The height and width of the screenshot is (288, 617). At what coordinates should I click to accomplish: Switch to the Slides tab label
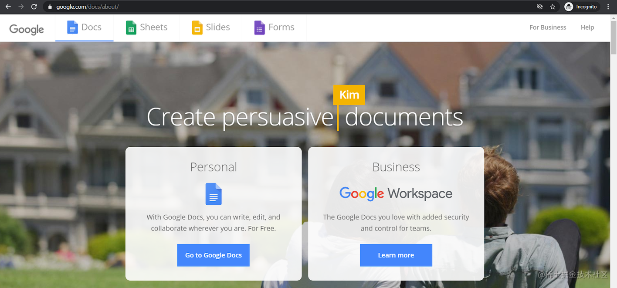tap(218, 27)
